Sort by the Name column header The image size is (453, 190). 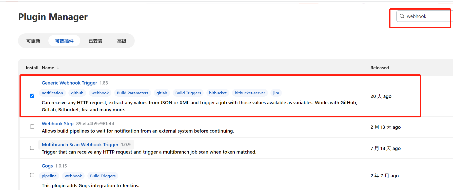(50, 68)
